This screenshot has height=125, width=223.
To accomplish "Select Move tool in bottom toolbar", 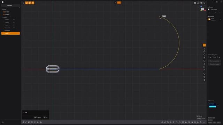I will click(23, 122).
